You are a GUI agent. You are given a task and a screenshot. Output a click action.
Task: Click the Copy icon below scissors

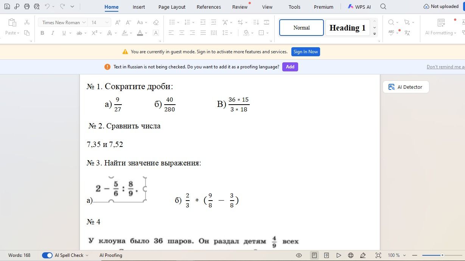(27, 33)
